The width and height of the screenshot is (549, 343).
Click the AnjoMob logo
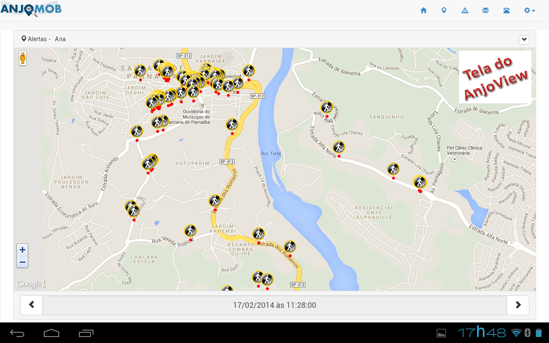(31, 9)
